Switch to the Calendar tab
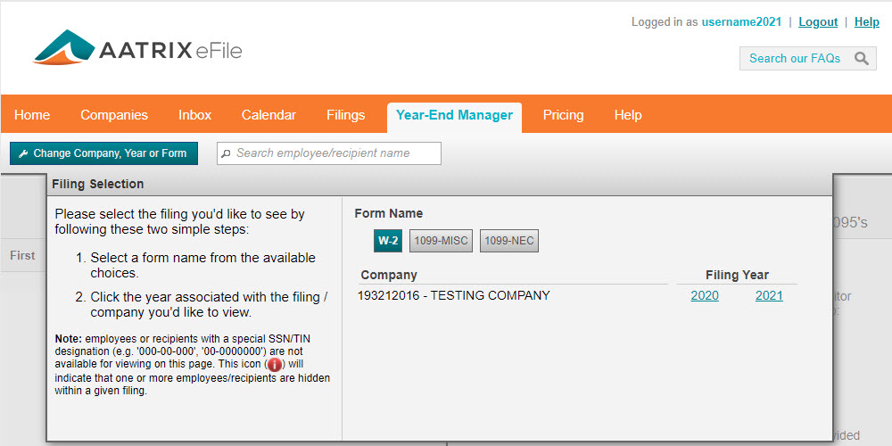 click(x=268, y=115)
